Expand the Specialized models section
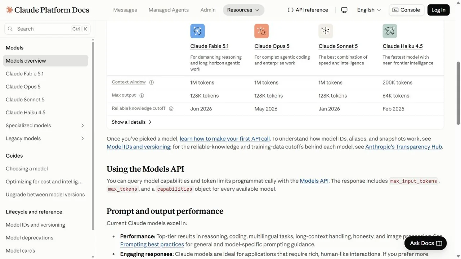The width and height of the screenshot is (461, 259). [45, 126]
